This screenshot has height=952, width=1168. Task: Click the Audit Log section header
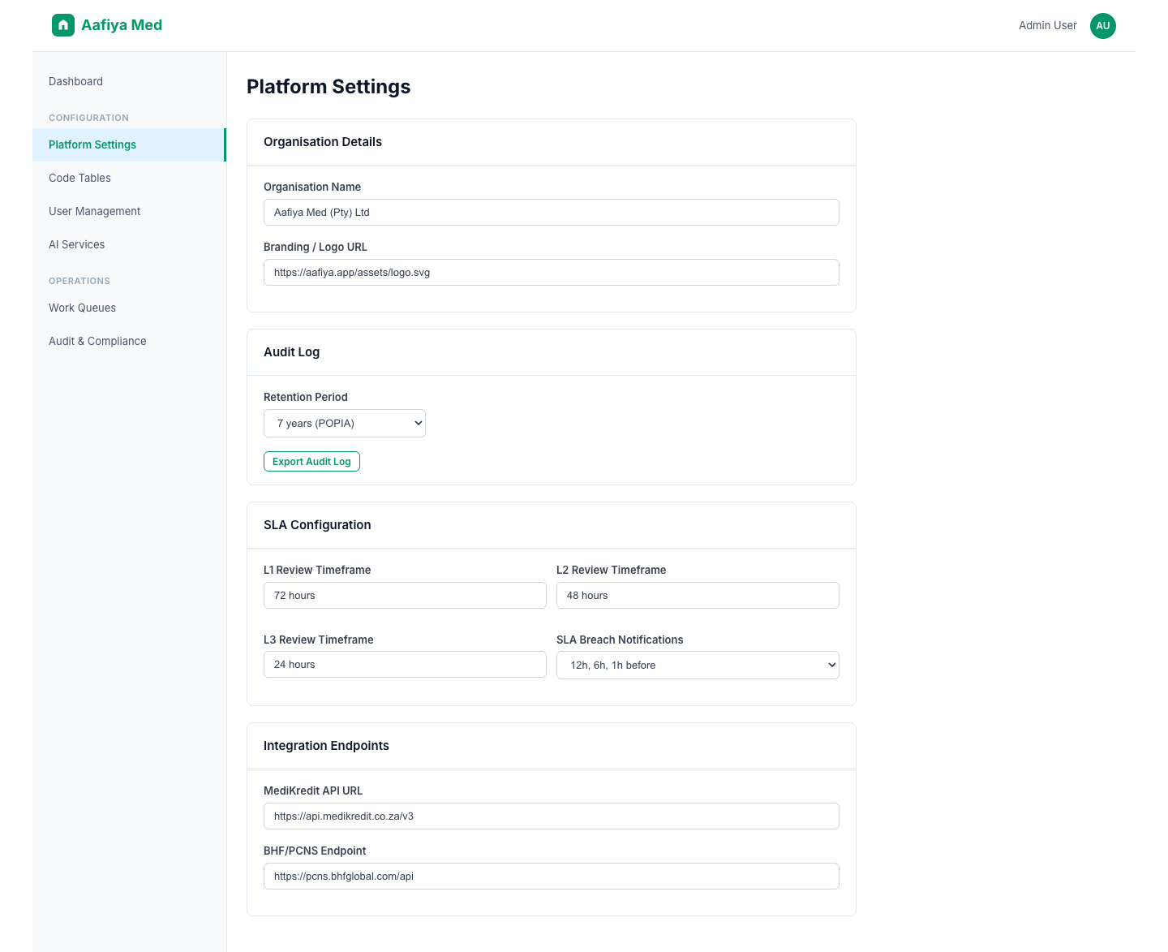click(x=292, y=352)
